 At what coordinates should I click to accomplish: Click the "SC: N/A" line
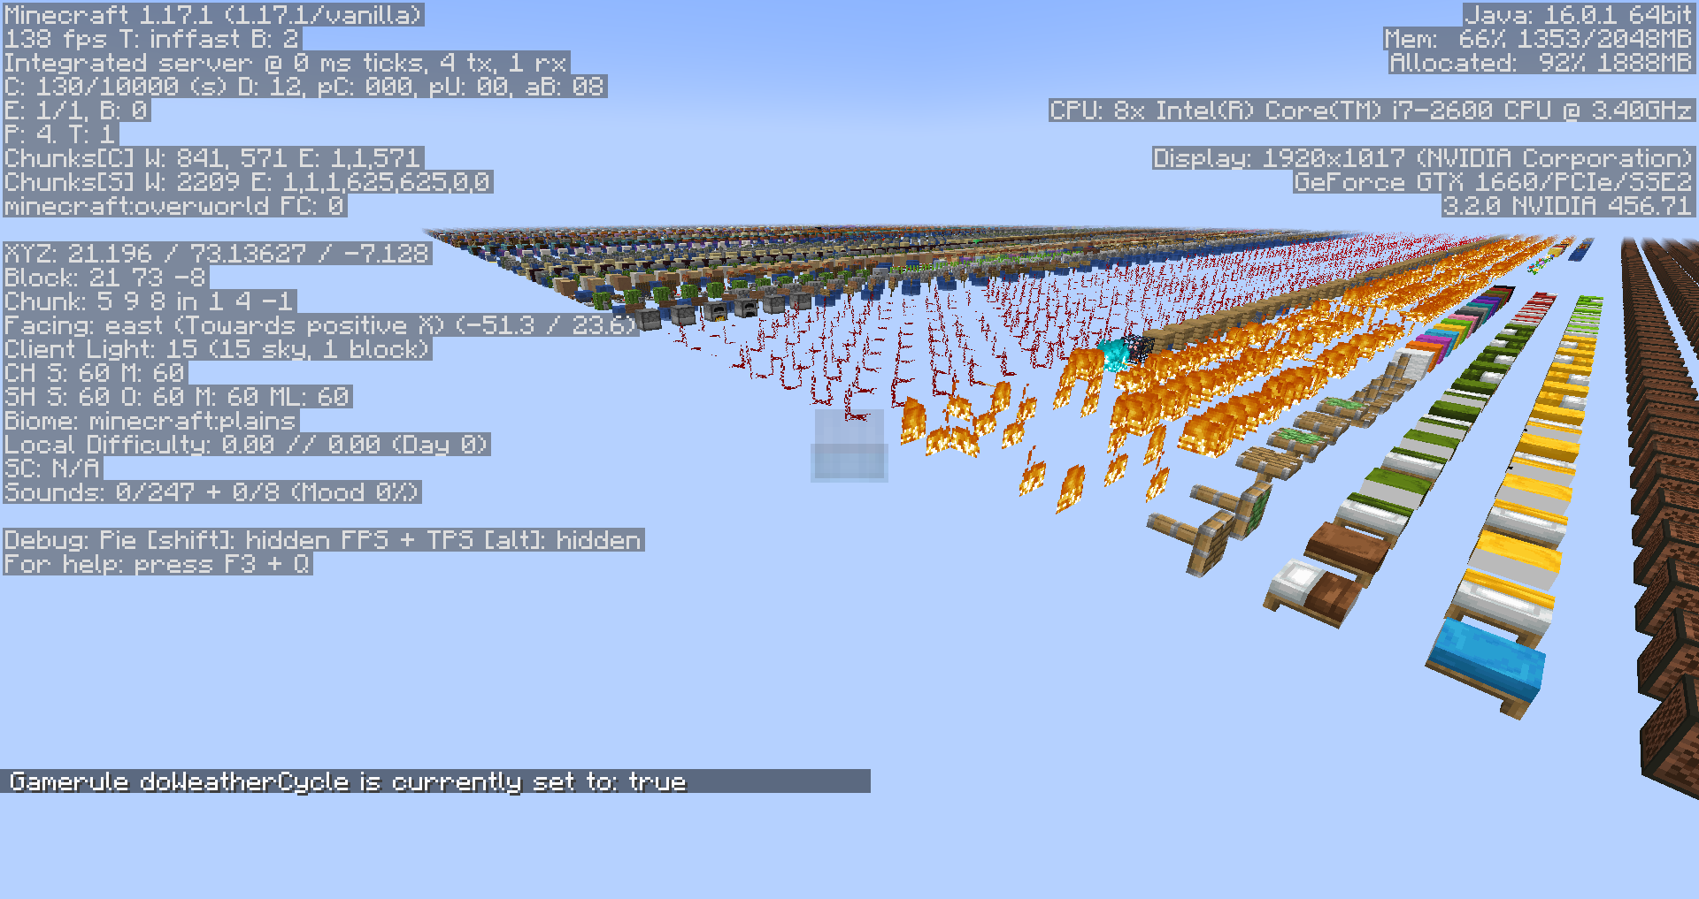click(x=53, y=469)
